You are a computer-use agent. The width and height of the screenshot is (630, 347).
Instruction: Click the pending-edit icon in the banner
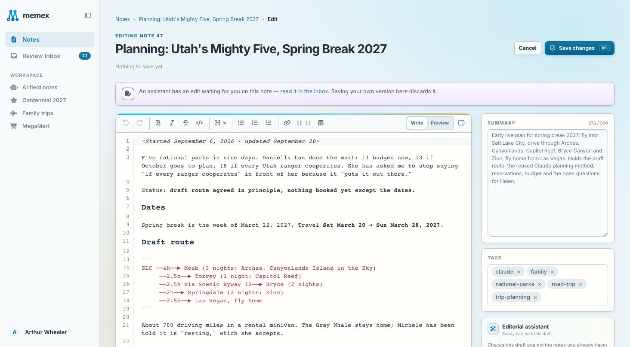point(128,94)
